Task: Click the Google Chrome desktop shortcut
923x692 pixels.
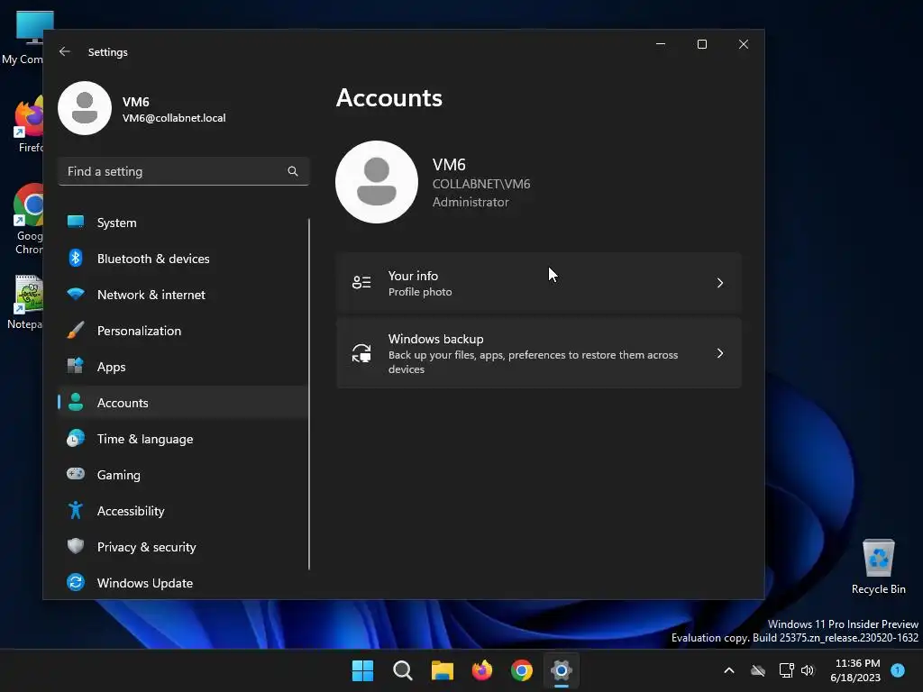Action: coord(28,219)
